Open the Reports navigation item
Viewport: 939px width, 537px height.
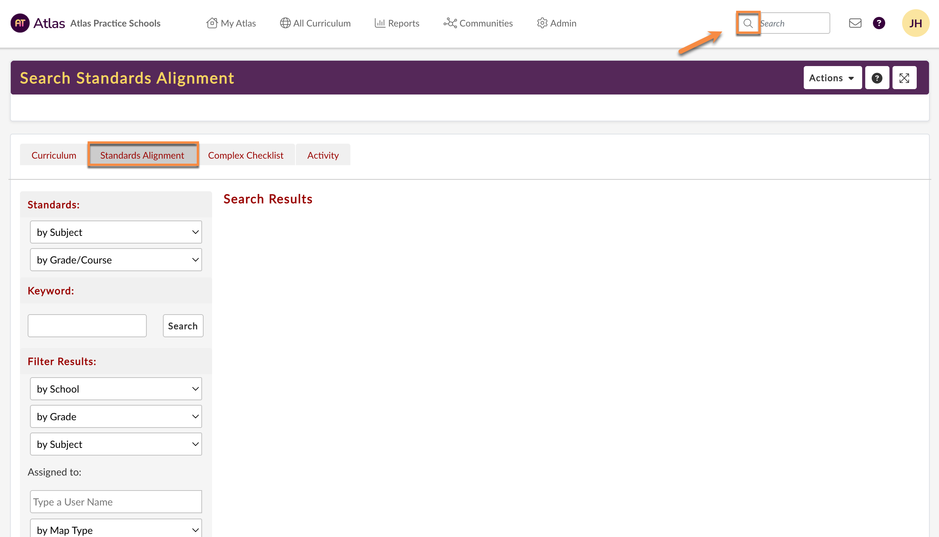[x=397, y=23]
